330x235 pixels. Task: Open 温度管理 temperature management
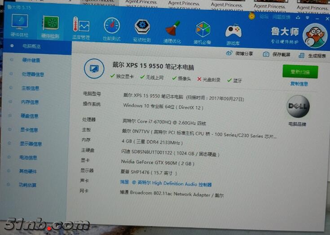pyautogui.click(x=81, y=27)
